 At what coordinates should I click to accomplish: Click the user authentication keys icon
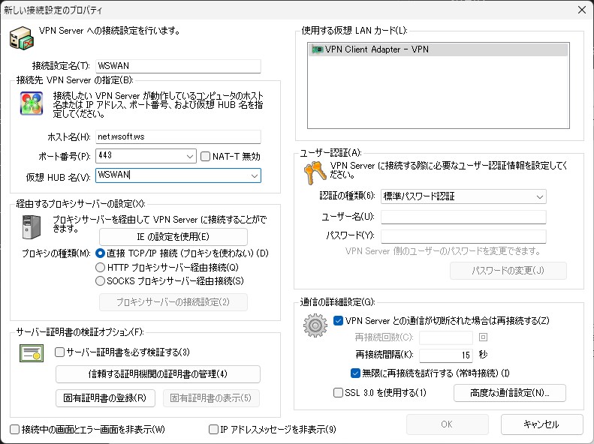315,172
